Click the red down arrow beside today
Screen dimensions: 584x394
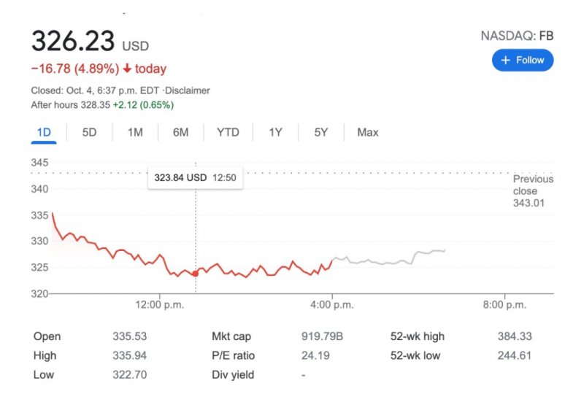[x=127, y=69]
